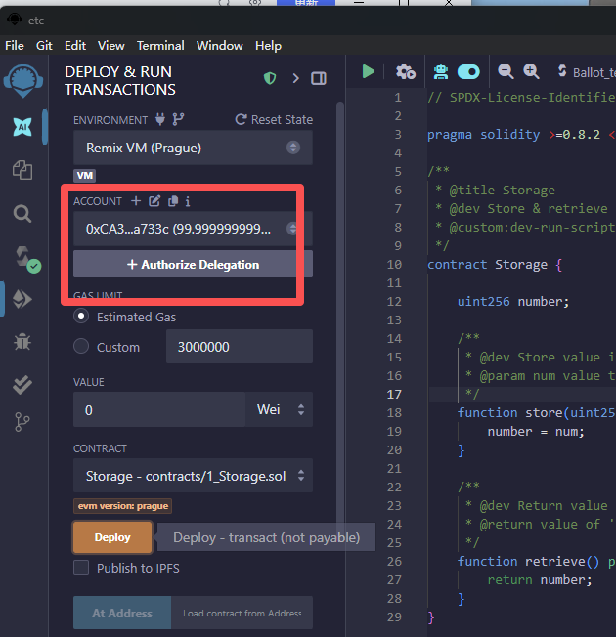616x637 pixels.
Task: Click the right chevron documentation icon
Action: [295, 78]
